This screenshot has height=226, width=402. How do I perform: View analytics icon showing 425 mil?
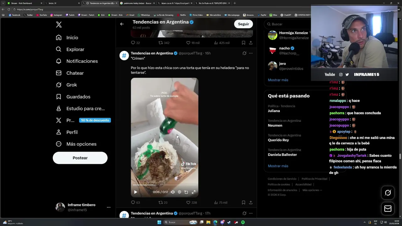(x=216, y=43)
